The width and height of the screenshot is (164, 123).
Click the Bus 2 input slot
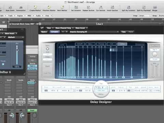pyautogui.click(x=32, y=99)
